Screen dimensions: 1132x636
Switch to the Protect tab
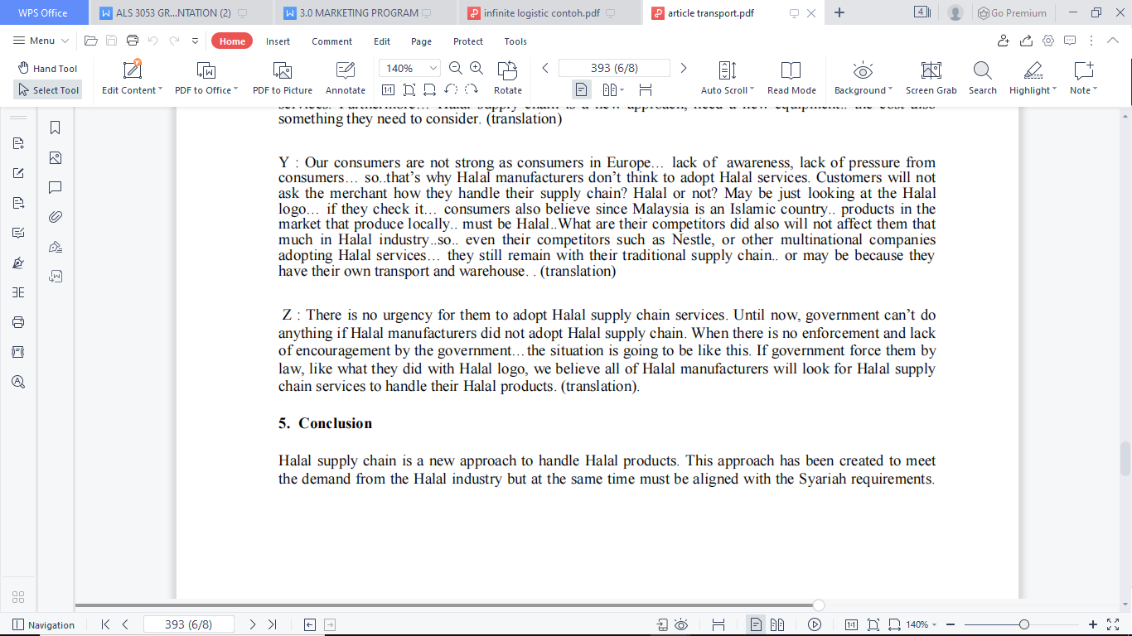pyautogui.click(x=468, y=41)
